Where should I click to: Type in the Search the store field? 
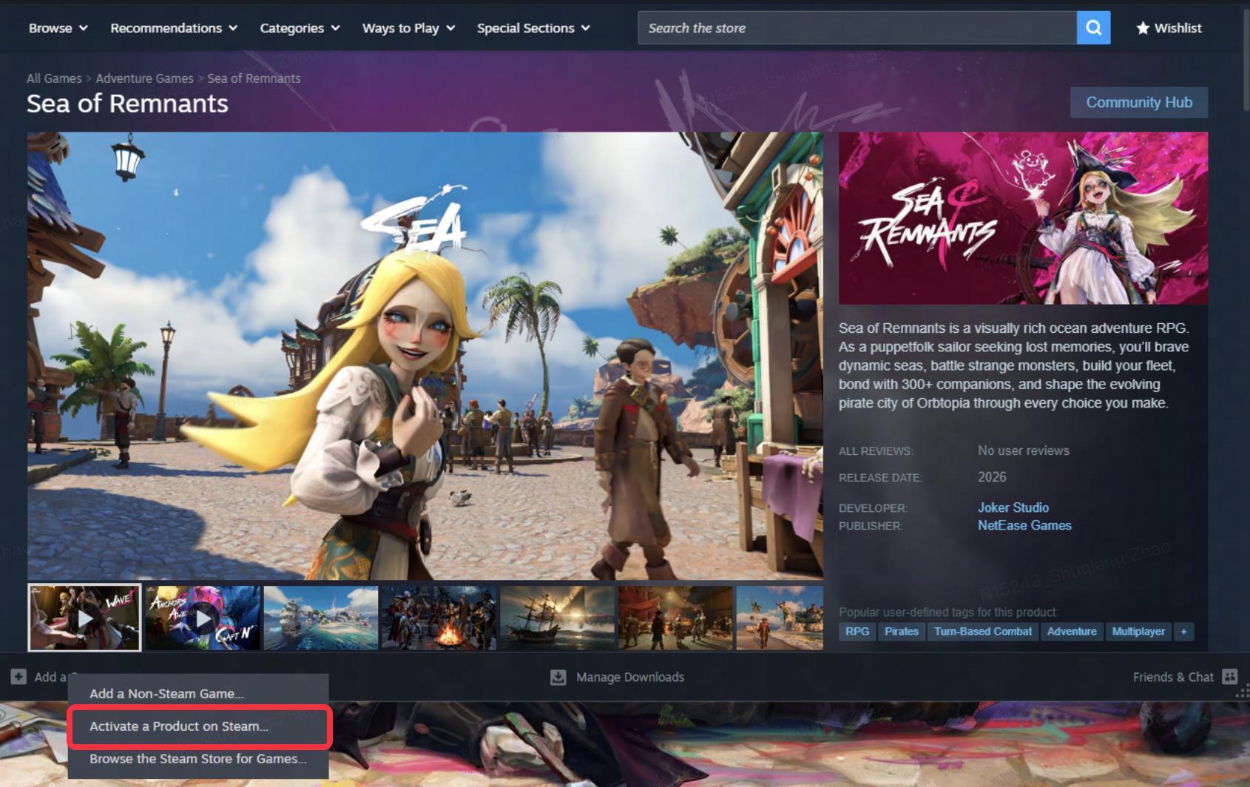[x=857, y=28]
